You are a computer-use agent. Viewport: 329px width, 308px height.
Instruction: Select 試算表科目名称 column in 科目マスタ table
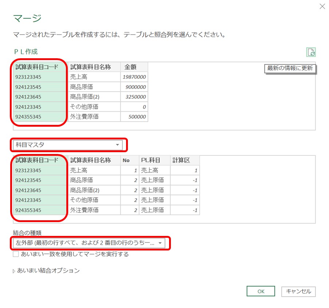[x=91, y=160]
